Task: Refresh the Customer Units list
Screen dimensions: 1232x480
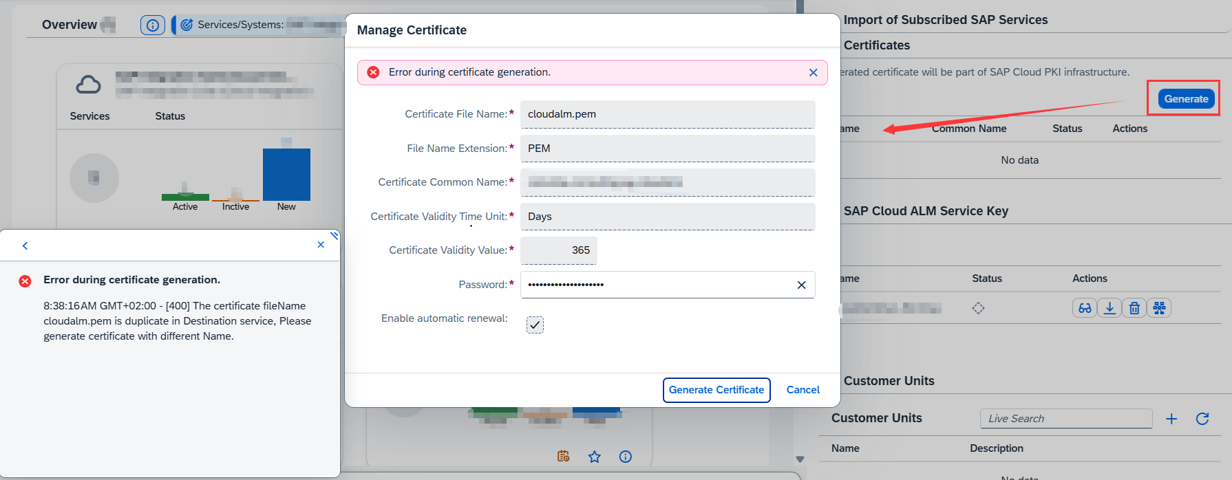Action: [1202, 419]
